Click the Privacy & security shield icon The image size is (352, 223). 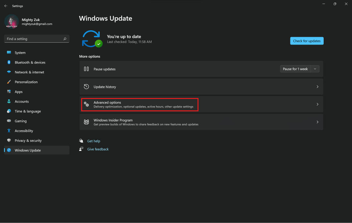click(x=9, y=140)
